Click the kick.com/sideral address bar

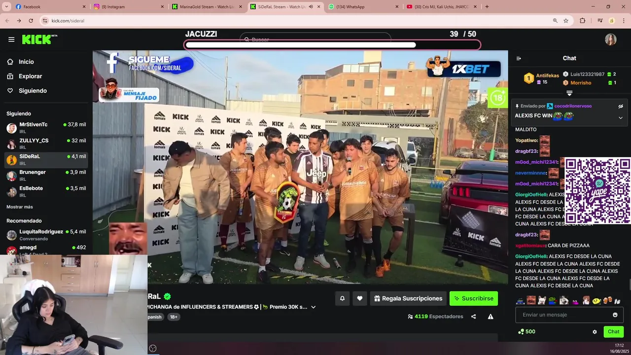(296, 21)
